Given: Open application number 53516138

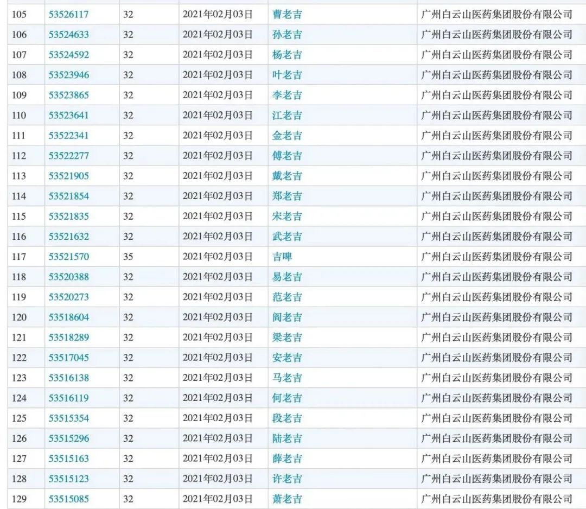Looking at the screenshot, I should click(x=69, y=378).
